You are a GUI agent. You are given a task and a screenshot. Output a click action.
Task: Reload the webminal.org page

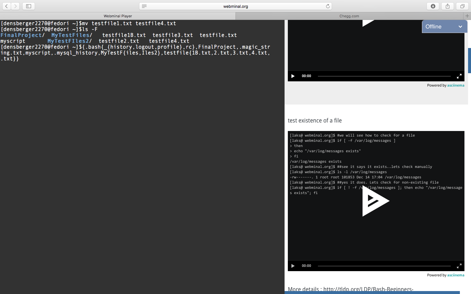[x=328, y=6]
